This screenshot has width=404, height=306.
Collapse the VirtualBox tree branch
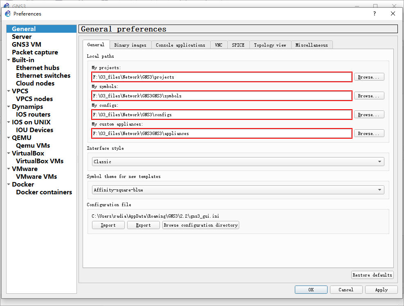coord(9,153)
